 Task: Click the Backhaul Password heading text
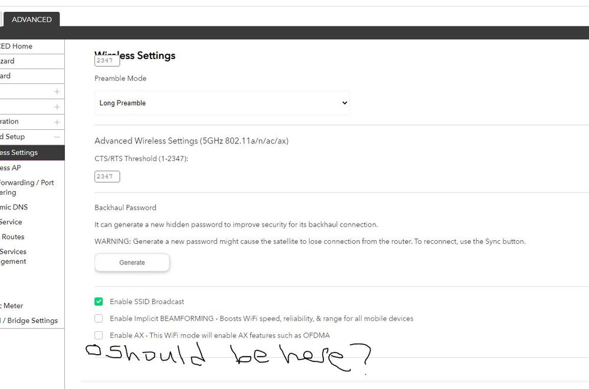click(x=125, y=207)
